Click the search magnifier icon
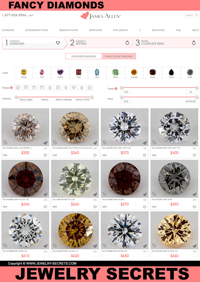The image size is (200, 282). pyautogui.click(x=197, y=15)
